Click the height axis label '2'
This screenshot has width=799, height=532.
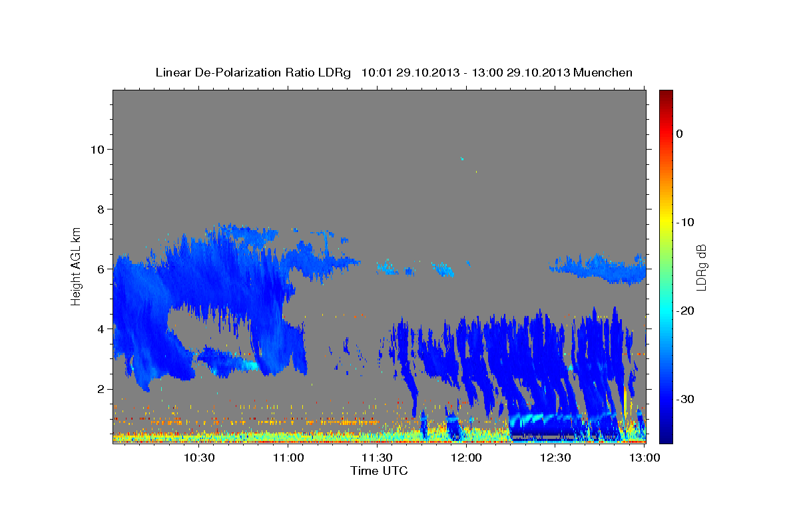click(x=101, y=389)
